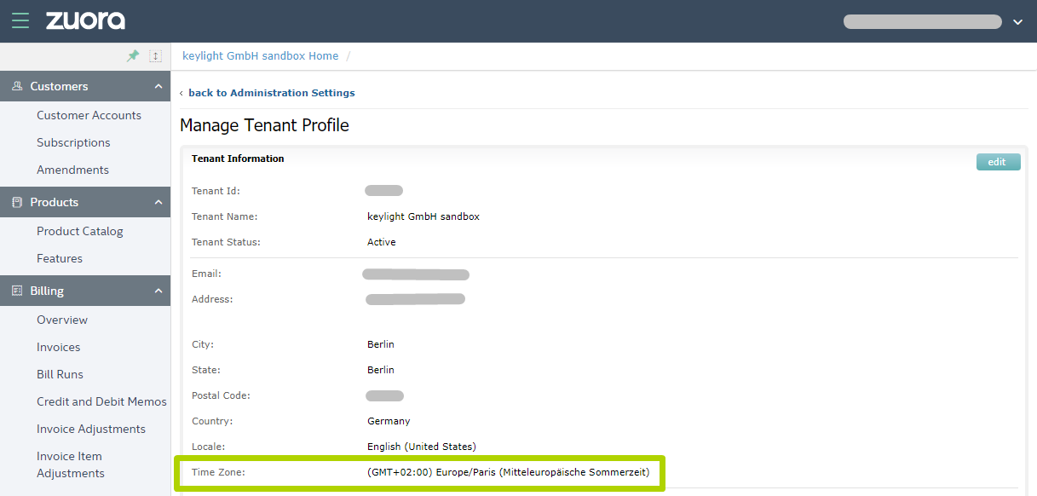The height and width of the screenshot is (496, 1037).
Task: Click the State value Berlin
Action: coord(381,370)
